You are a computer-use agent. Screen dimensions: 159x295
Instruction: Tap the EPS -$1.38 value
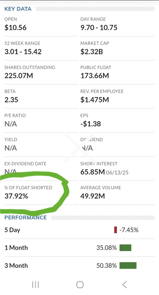91,124
